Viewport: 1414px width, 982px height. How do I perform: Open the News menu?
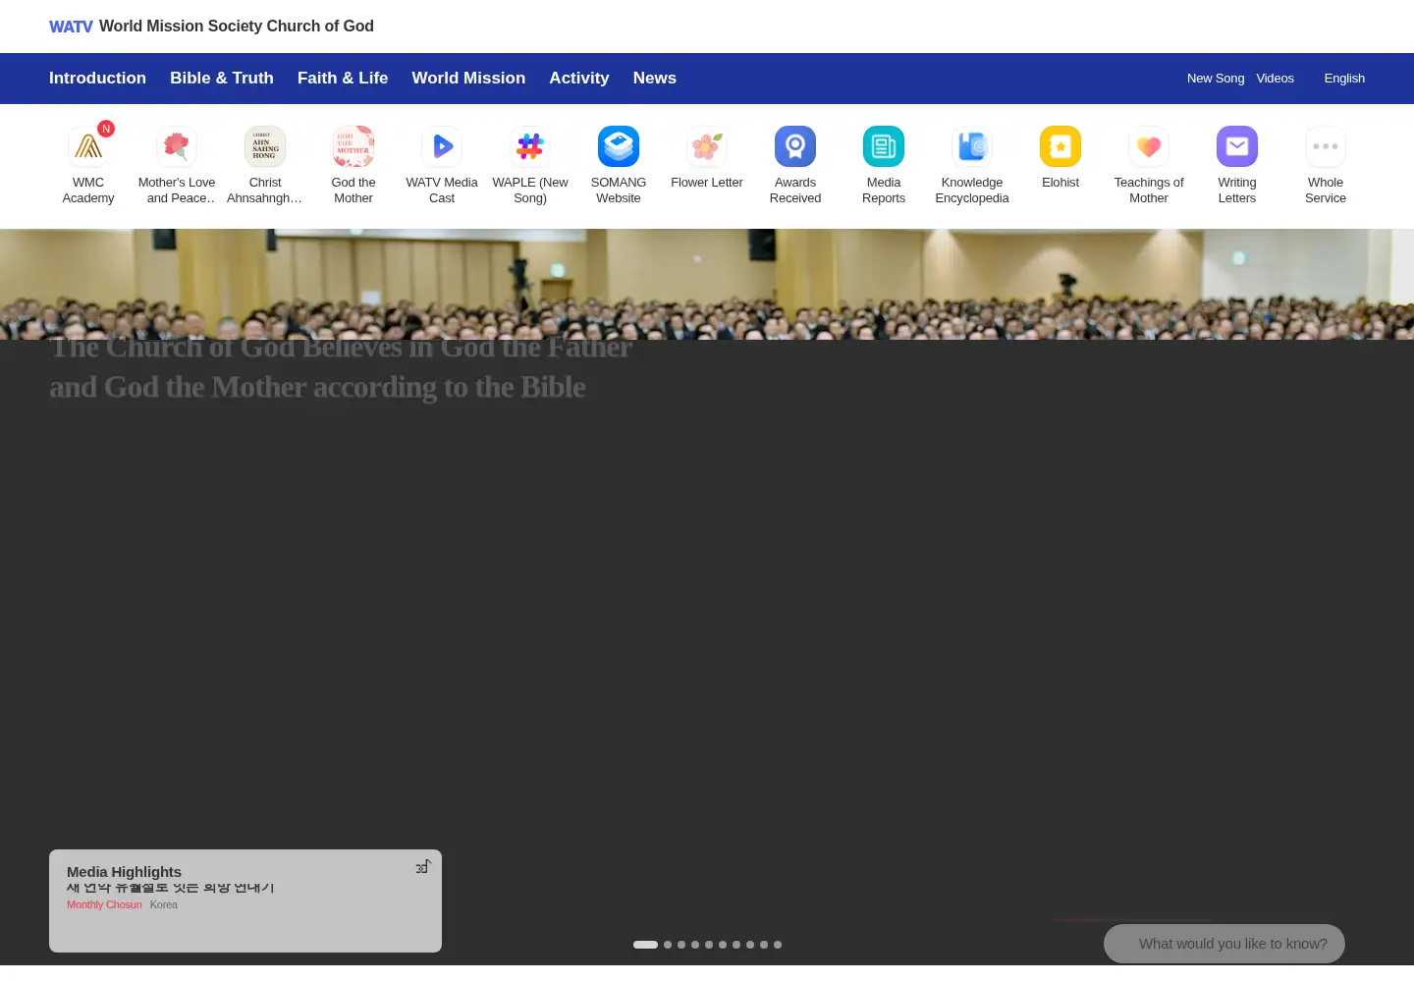(655, 79)
